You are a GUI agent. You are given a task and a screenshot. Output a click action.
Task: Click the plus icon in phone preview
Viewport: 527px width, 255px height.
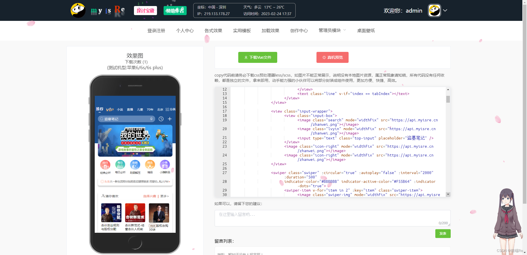(170, 119)
